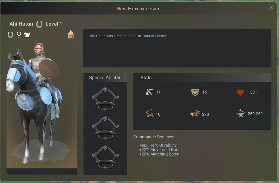This screenshot has height=183, width=279.
Task: Click the Ahi Hatun hero name
Action: coord(21,24)
